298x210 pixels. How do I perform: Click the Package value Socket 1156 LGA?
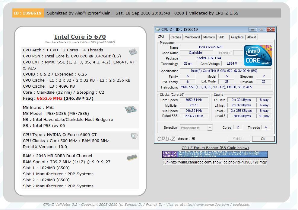211,58
